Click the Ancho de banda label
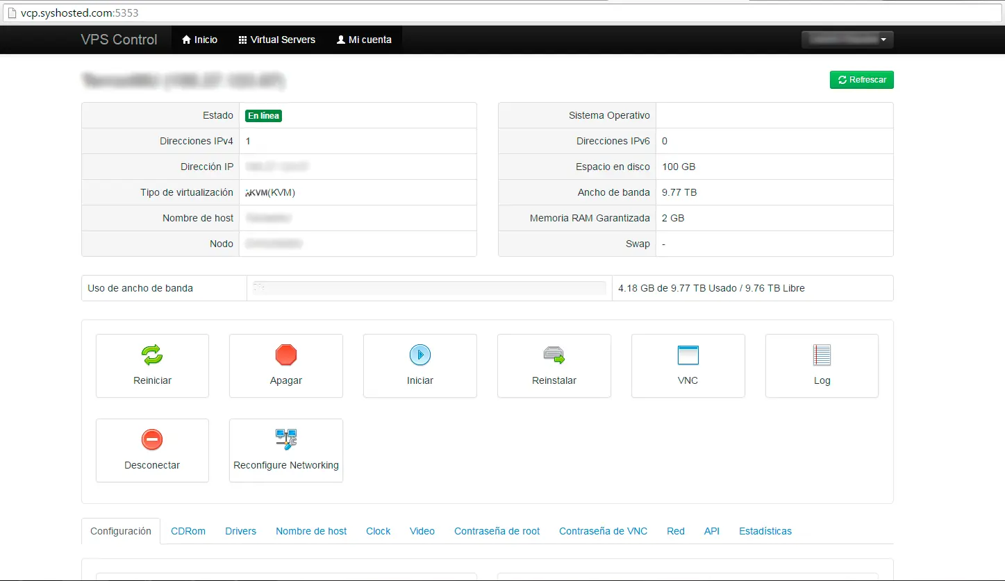 click(x=614, y=192)
